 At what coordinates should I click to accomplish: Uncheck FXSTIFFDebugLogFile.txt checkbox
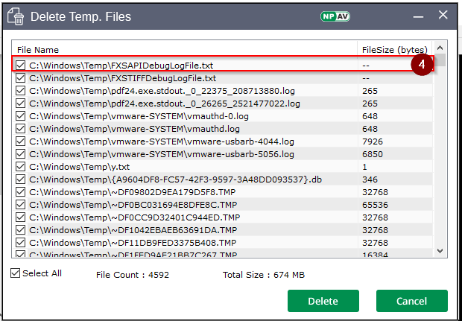[x=21, y=78]
